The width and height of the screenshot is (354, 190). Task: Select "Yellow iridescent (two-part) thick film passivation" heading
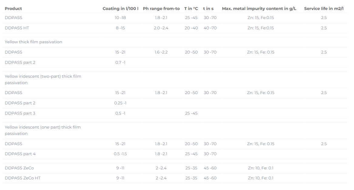click(x=43, y=80)
